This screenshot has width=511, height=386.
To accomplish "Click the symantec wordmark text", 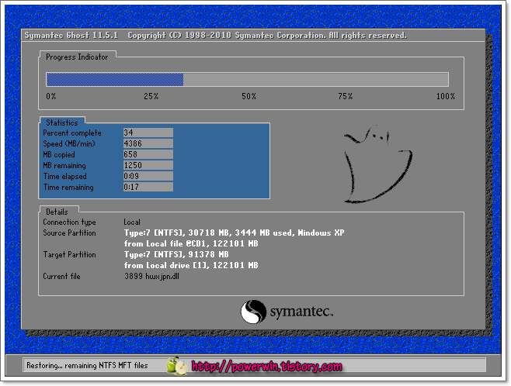I will tap(301, 312).
